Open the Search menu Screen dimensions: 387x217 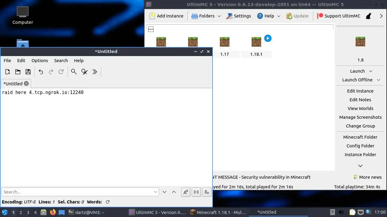61,61
